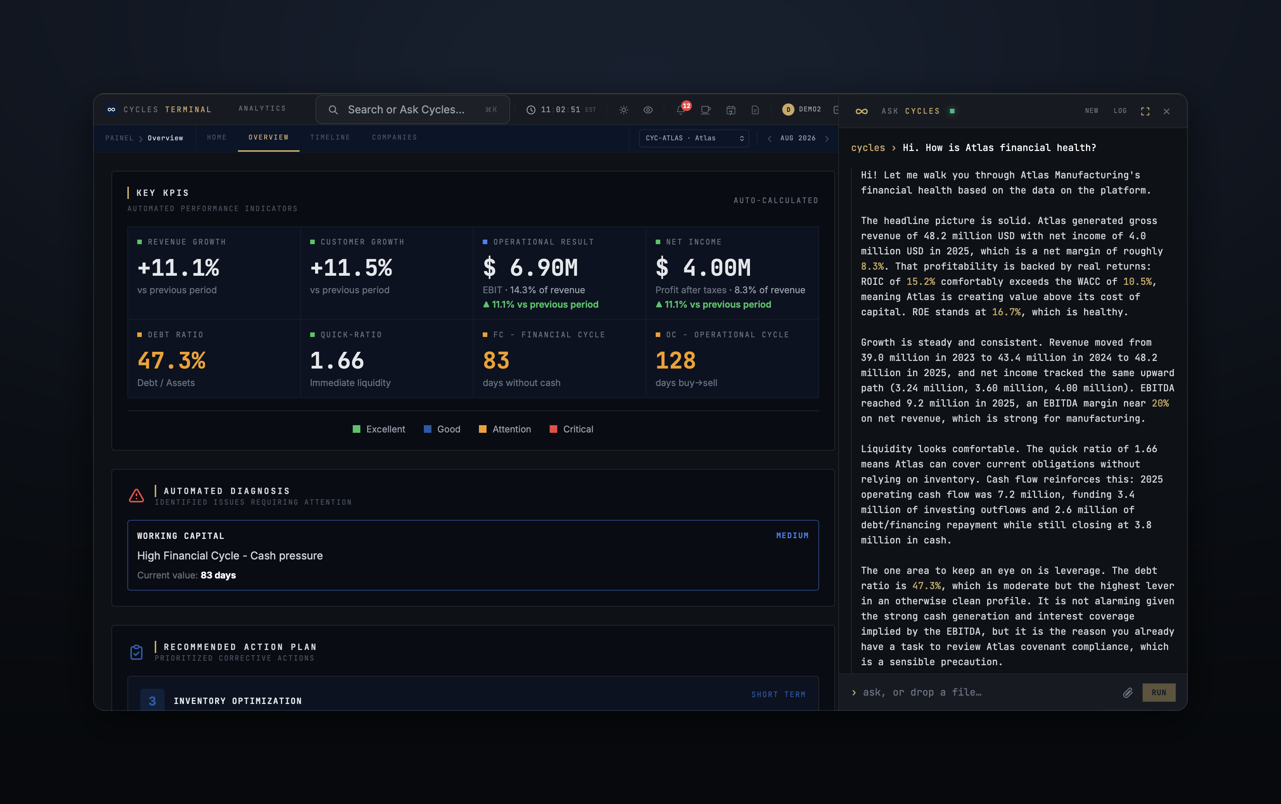Click the AUTO-CALCULATED label
The image size is (1281, 804).
(x=776, y=200)
